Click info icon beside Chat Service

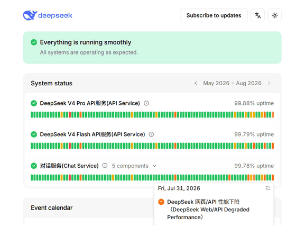tap(105, 166)
